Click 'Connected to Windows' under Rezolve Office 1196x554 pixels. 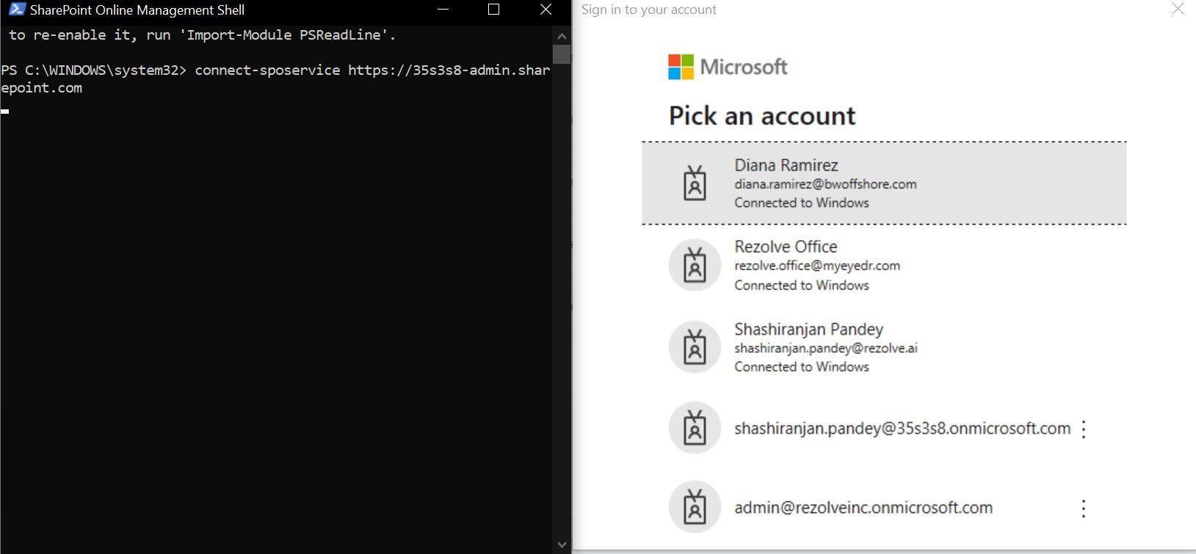point(802,285)
